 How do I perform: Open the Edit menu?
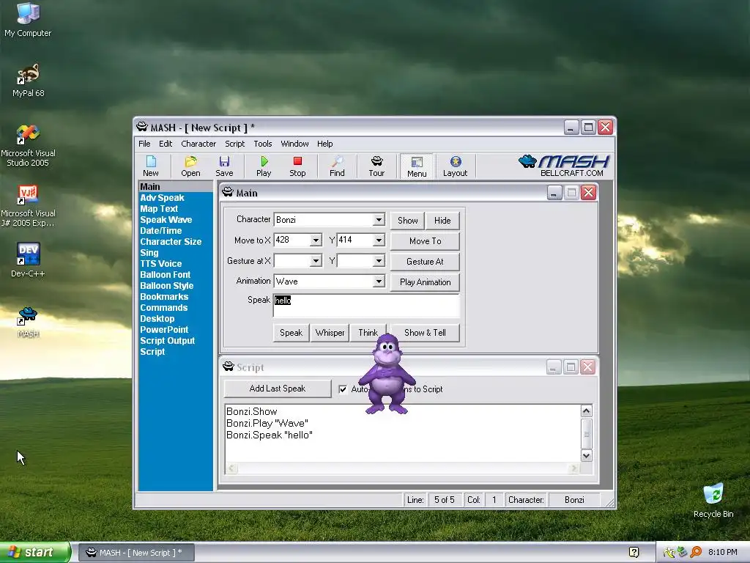[166, 144]
